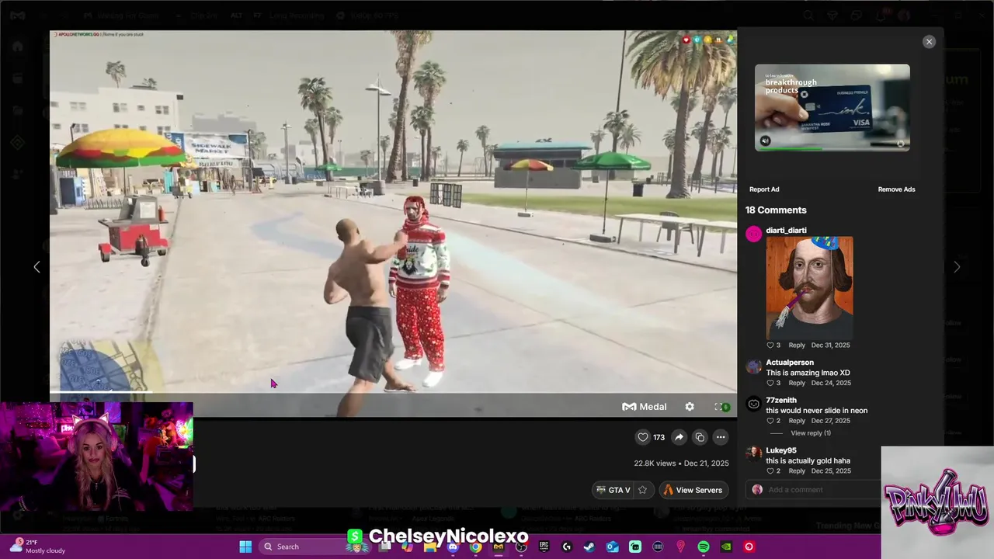994x559 pixels.
Task: Favorite GTA V with the star icon
Action: (x=642, y=490)
